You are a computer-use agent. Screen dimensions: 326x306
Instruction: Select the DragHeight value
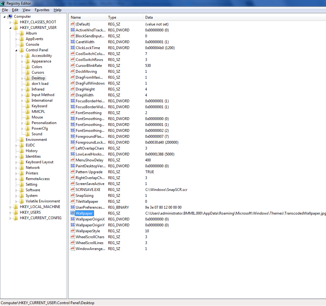pyautogui.click(x=85, y=89)
